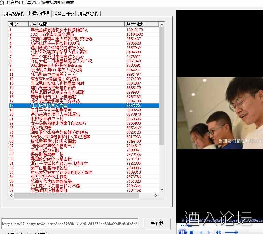Click the video preview frame
This screenshot has width=263, height=234.
[x=220, y=113]
